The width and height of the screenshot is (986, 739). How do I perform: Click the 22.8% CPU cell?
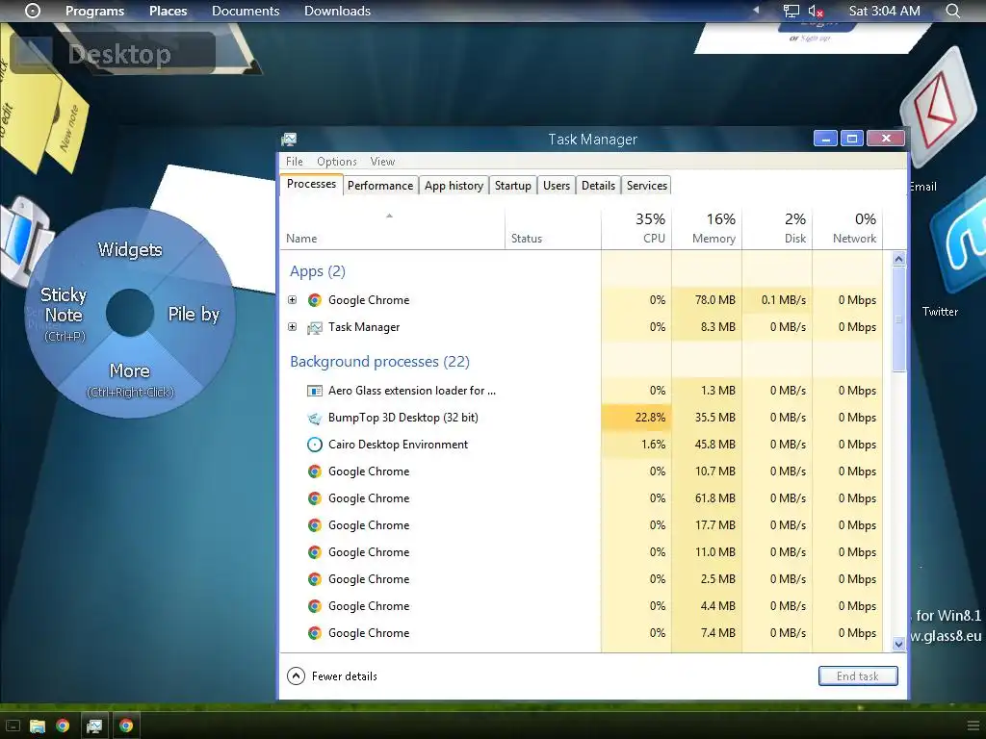point(636,418)
